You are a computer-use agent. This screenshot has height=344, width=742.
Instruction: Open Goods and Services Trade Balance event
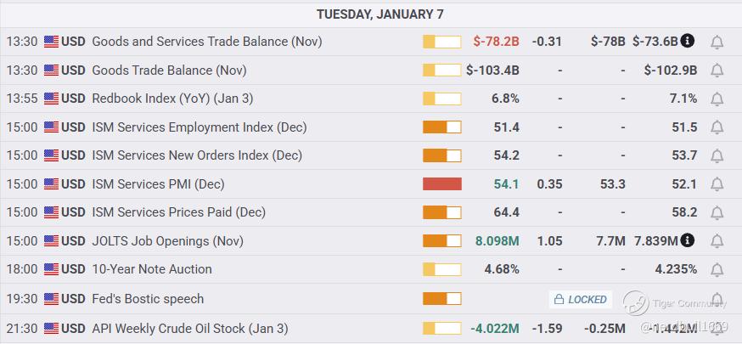[x=206, y=41]
